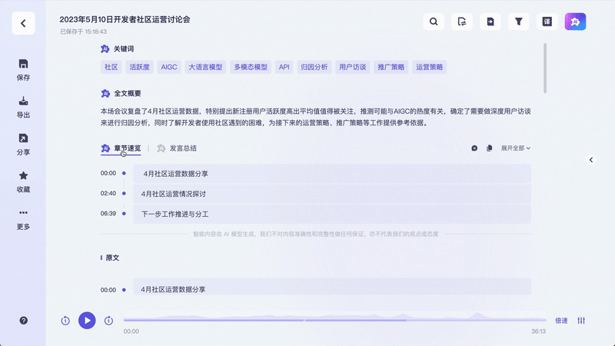Click the Export icon in sidebar
This screenshot has width=615, height=346.
23,107
